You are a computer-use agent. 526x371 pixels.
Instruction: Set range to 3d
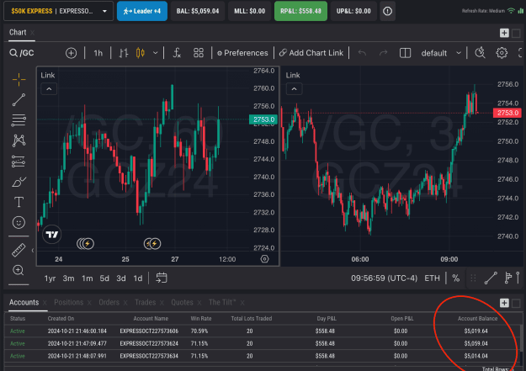coord(121,278)
